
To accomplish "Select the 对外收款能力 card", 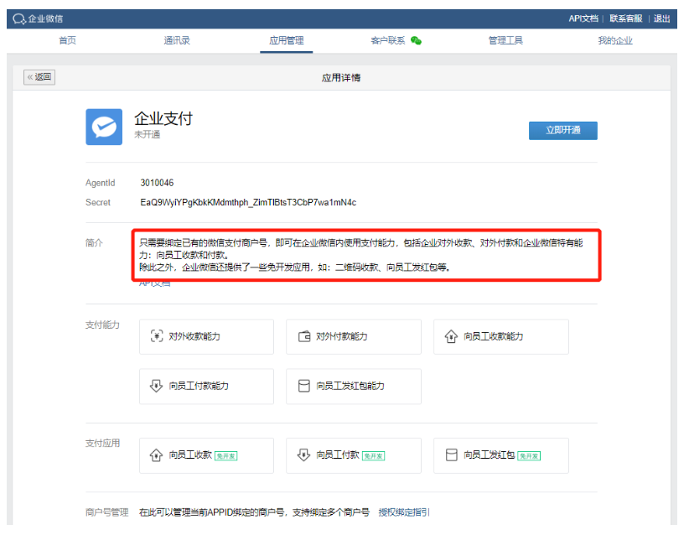I will tap(206, 337).
